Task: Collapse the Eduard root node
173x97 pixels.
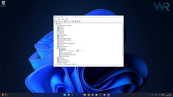Action: (55, 24)
